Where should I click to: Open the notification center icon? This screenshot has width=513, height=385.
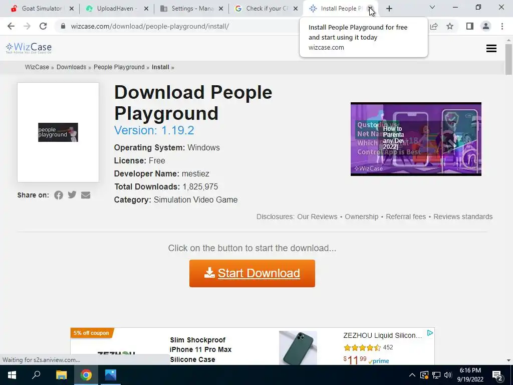pos(497,375)
